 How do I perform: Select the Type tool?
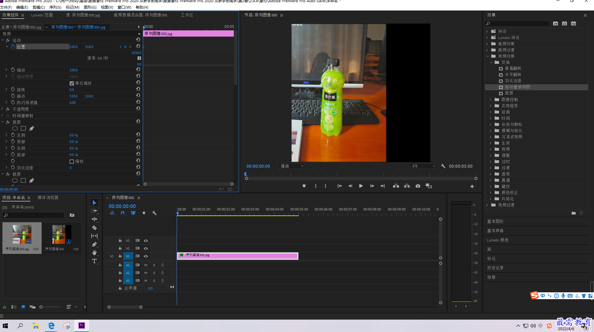94,261
